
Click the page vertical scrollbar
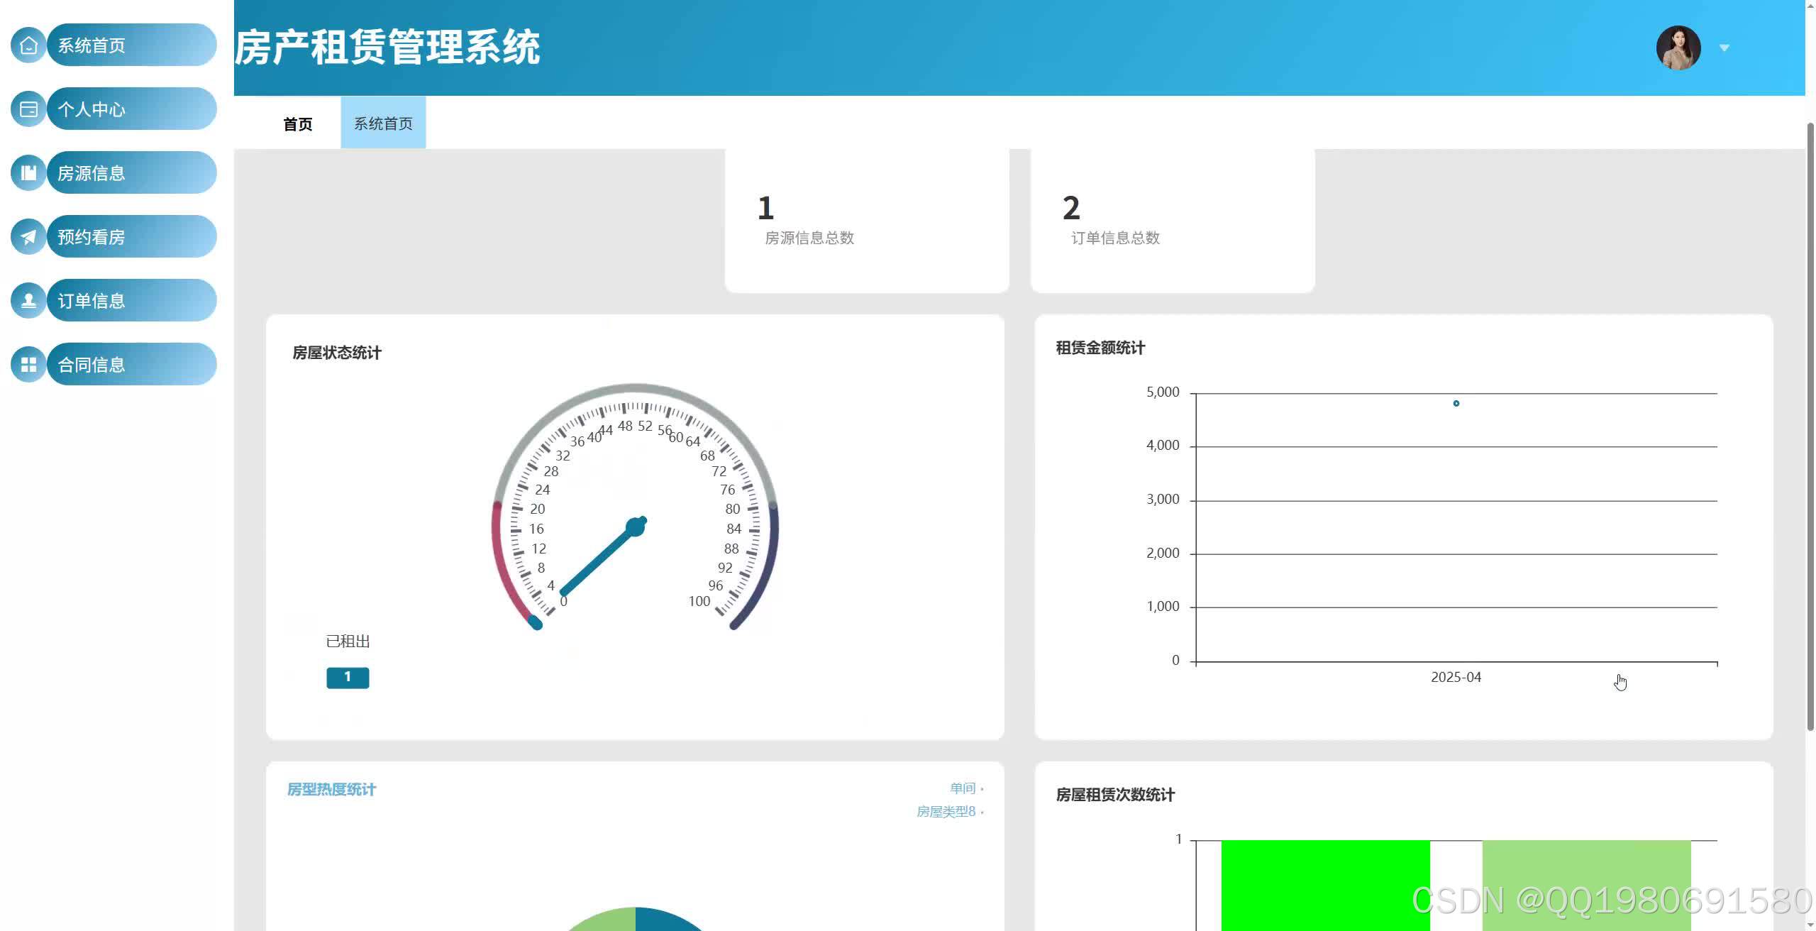(x=1810, y=426)
